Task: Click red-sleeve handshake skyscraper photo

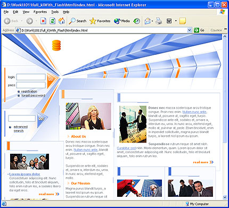Action: (140, 188)
